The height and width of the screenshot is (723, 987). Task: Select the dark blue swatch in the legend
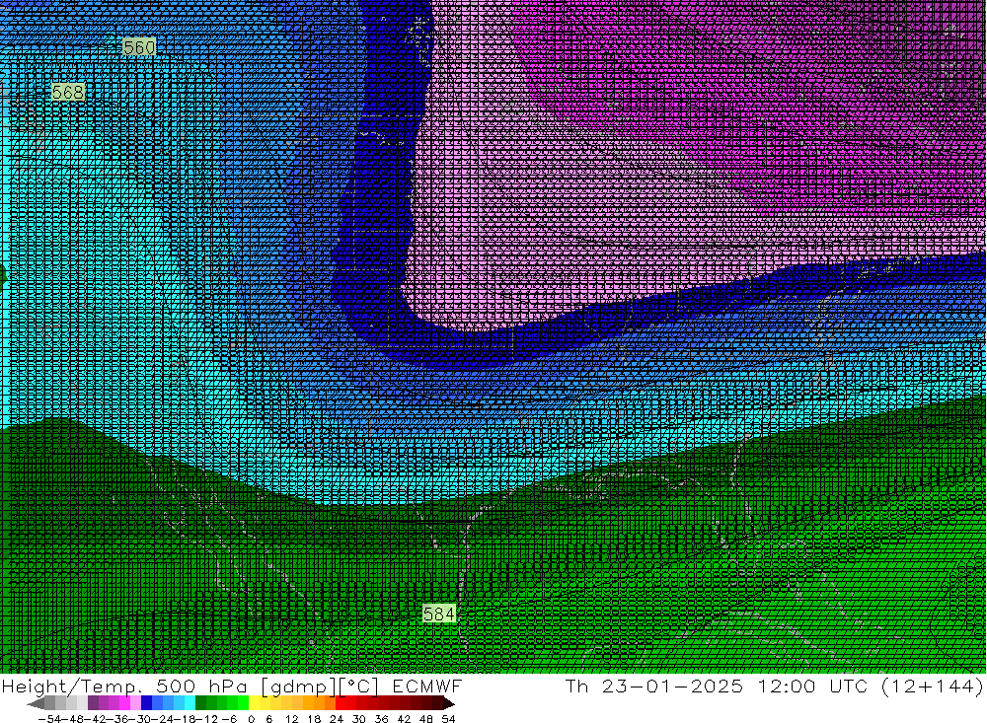click(146, 703)
